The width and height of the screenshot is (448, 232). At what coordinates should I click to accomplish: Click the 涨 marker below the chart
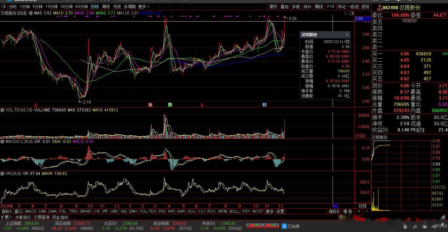coord(150,105)
